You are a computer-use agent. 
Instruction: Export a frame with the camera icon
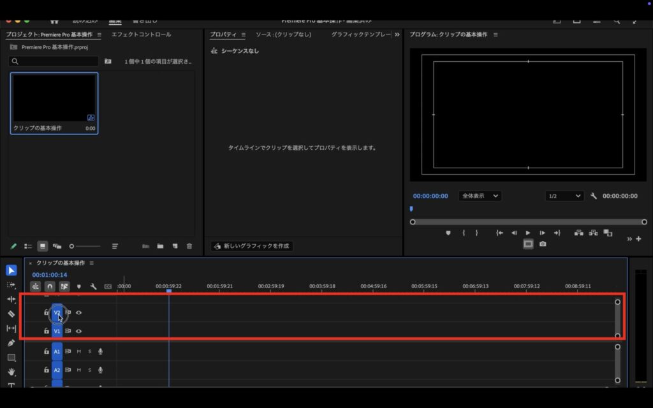pos(543,244)
